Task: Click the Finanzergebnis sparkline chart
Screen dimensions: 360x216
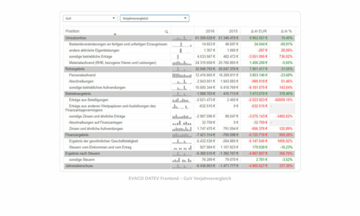Action: 182,135
